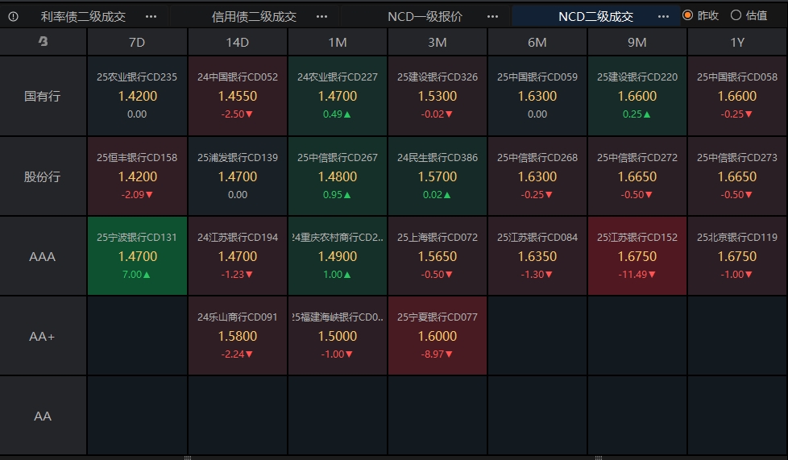Click the 6M column header
The height and width of the screenshot is (460, 788).
click(x=537, y=42)
